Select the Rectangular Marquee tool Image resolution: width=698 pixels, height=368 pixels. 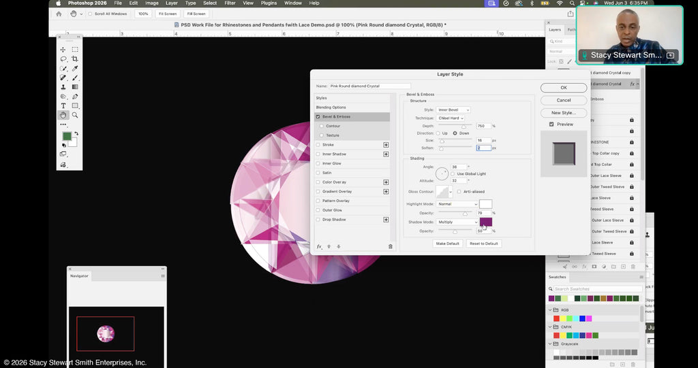[75, 50]
